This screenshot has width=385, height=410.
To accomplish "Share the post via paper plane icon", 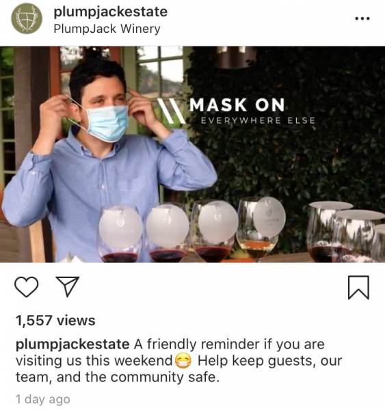I will click(x=68, y=286).
